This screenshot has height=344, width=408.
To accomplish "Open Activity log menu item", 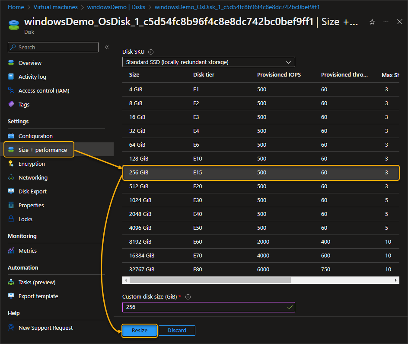I will click(32, 77).
